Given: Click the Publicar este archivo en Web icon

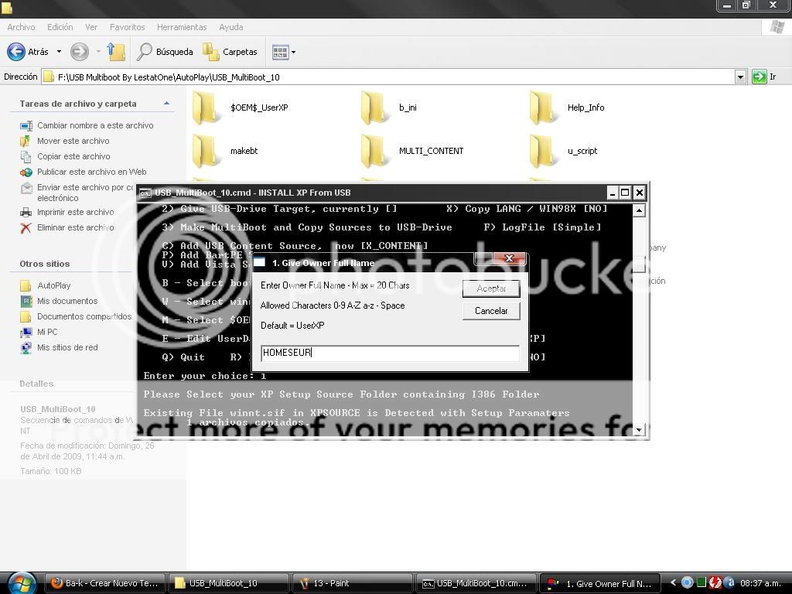Looking at the screenshot, I should 26,172.
